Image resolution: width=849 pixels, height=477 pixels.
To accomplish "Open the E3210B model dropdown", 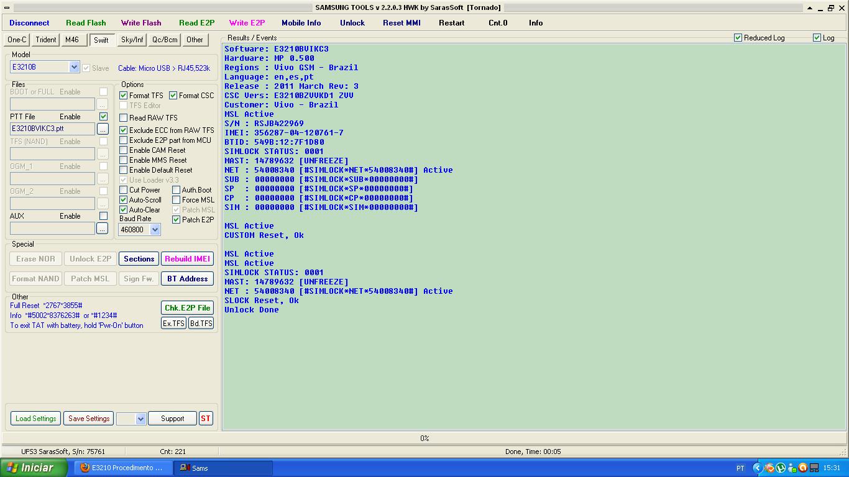I will [x=74, y=67].
